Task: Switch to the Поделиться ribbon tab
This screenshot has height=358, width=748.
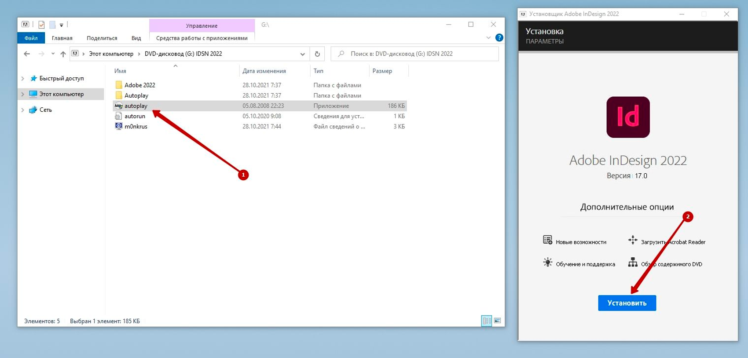Action: pos(102,38)
